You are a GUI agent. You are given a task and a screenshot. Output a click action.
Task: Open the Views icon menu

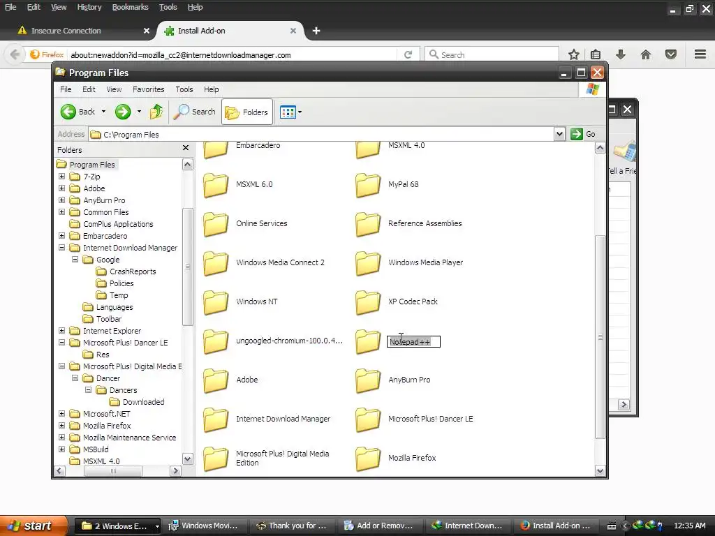click(x=290, y=112)
